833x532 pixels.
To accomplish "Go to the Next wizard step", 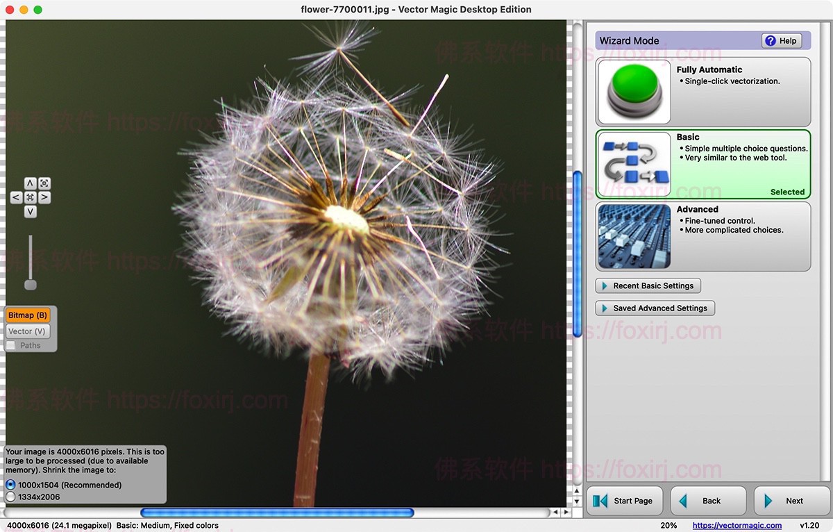I will click(791, 500).
